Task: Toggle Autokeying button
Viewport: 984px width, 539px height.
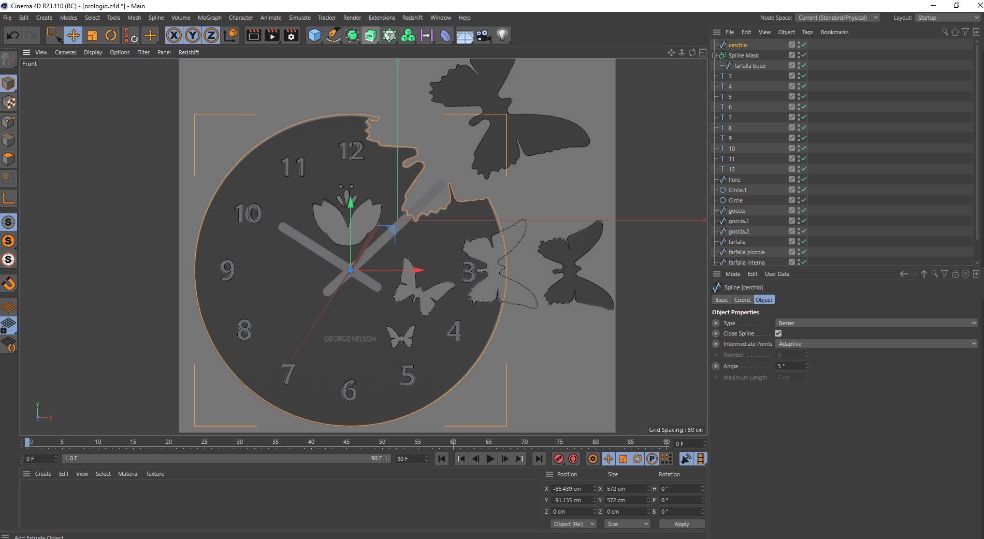Action: (x=573, y=459)
